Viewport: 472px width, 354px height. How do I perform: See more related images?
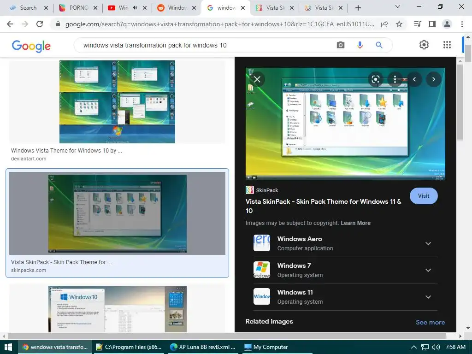point(430,322)
